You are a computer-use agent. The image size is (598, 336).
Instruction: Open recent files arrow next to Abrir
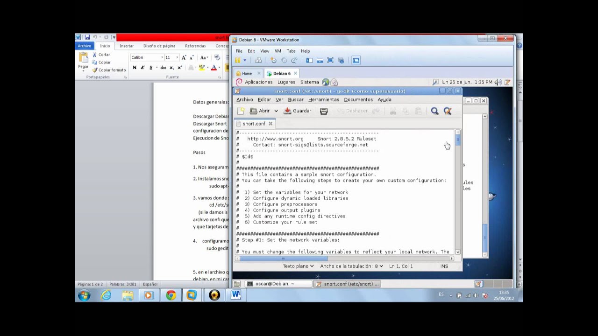(x=276, y=111)
